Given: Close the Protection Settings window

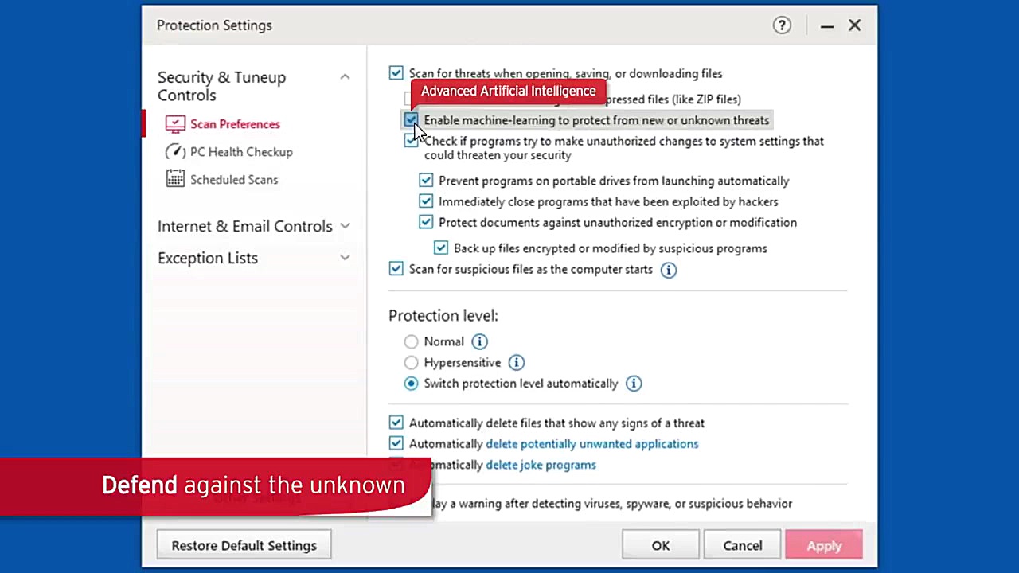Looking at the screenshot, I should pos(854,25).
